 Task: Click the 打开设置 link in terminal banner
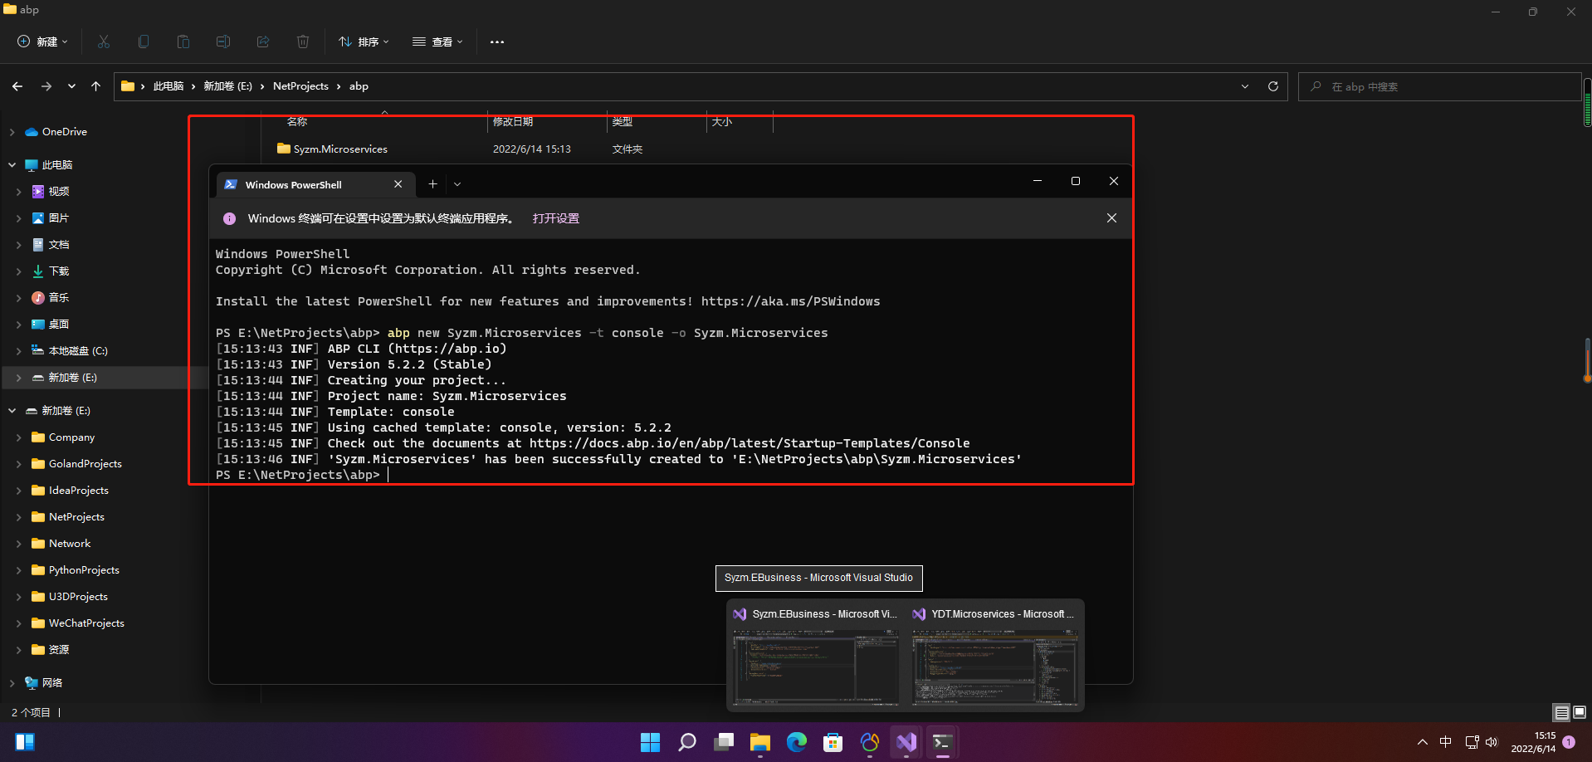pos(556,218)
